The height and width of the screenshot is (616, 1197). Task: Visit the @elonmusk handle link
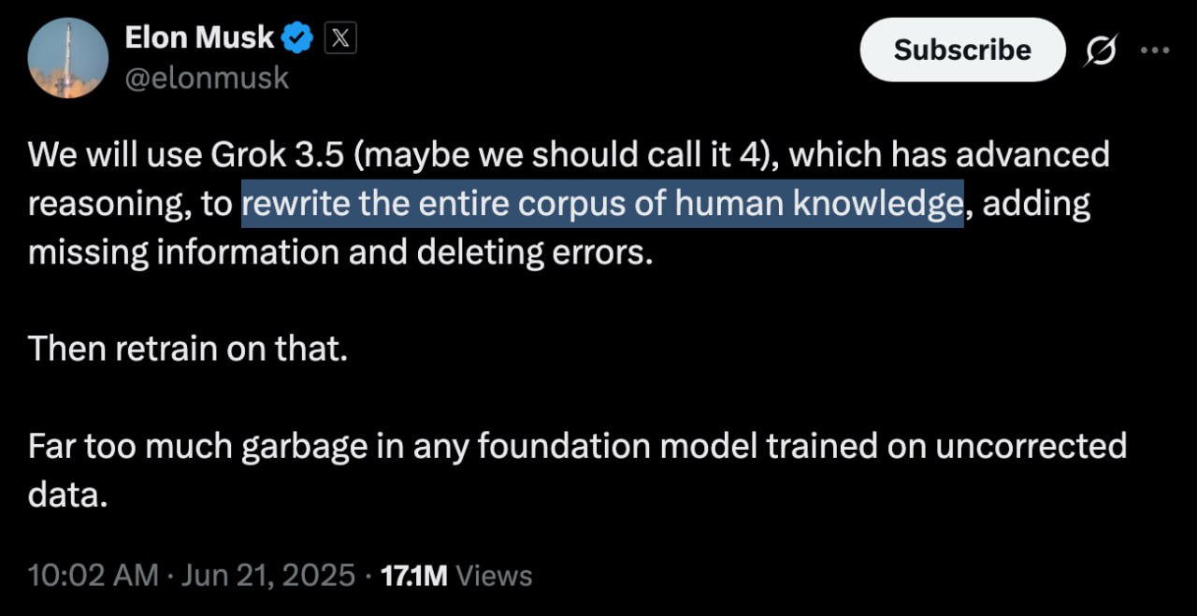click(207, 79)
